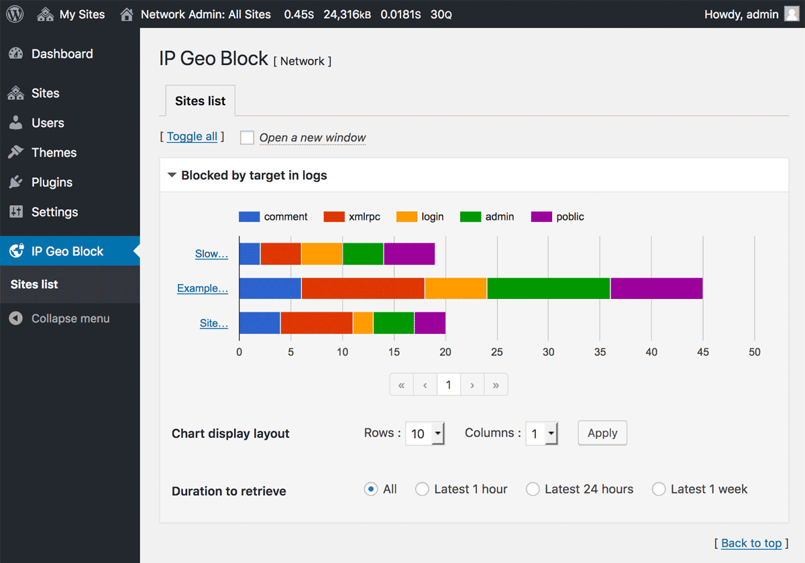Open the Columns dropdown
Viewport: 805px width, 563px height.
click(x=542, y=434)
